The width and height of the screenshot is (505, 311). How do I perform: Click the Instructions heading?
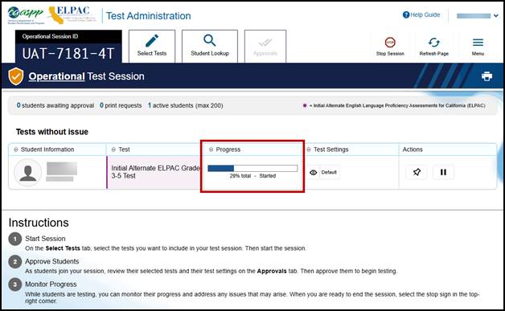click(x=39, y=223)
